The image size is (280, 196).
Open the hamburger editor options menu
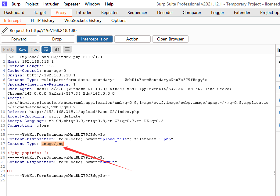tap(67, 49)
